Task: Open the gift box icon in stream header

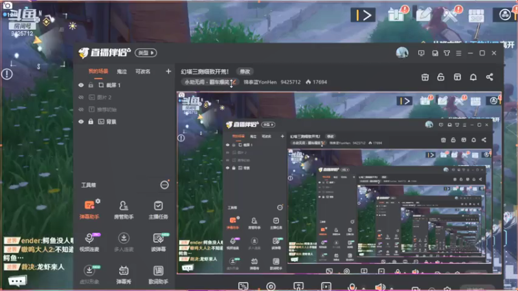Action: click(425, 77)
